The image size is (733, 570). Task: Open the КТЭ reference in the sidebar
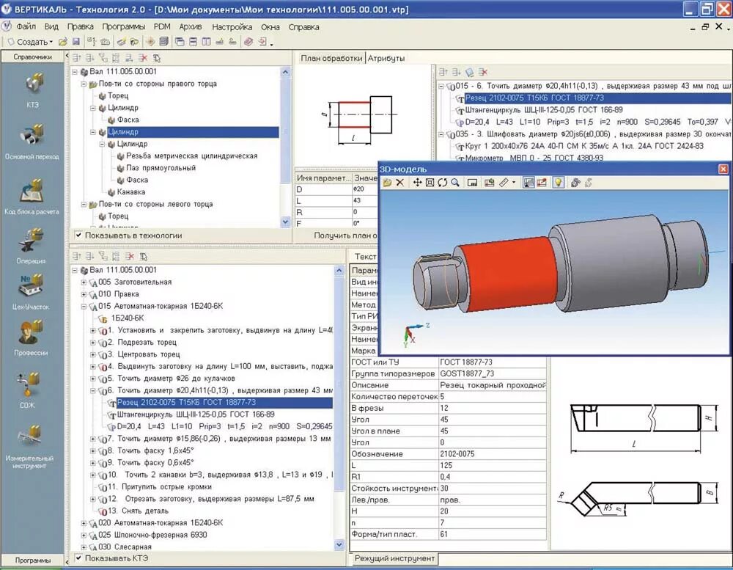tap(33, 90)
